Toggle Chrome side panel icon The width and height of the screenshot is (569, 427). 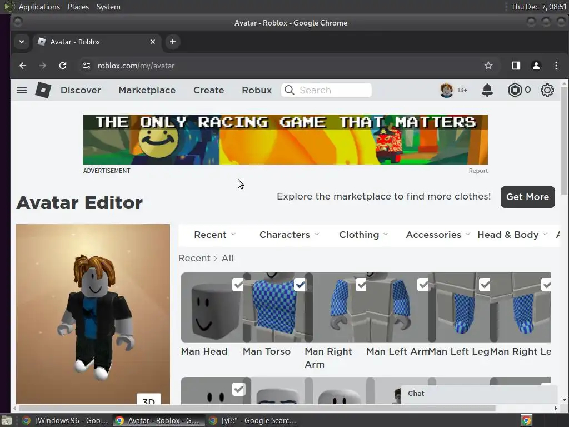click(516, 66)
